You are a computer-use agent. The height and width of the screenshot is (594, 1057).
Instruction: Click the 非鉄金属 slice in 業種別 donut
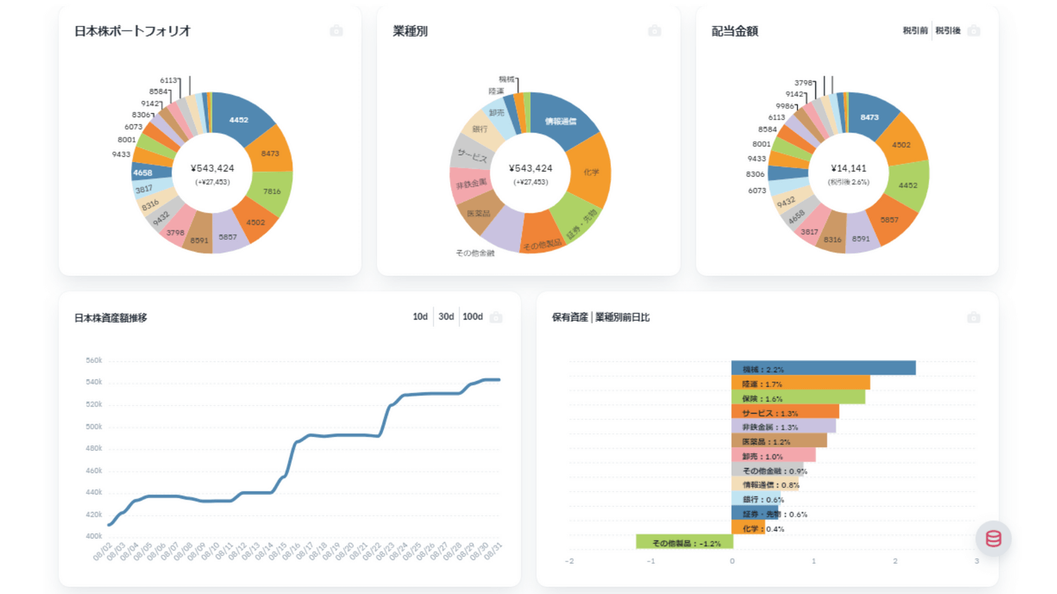pos(470,184)
